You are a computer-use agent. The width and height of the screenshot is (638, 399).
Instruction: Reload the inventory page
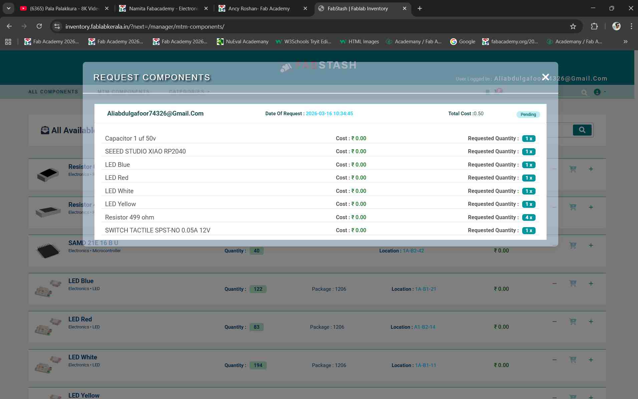coord(39,26)
